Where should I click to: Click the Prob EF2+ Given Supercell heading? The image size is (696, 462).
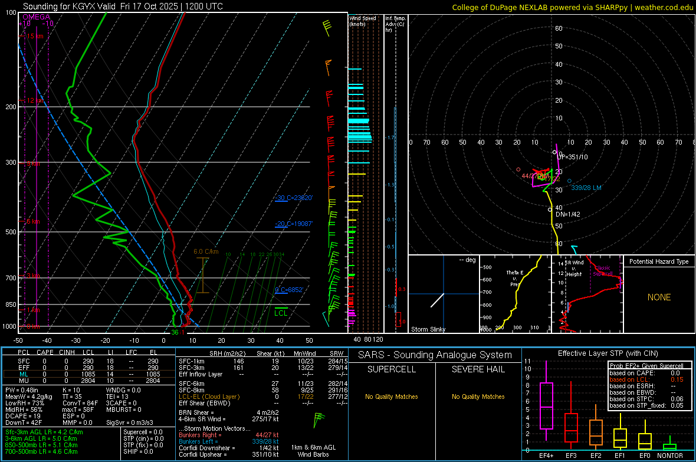click(x=646, y=366)
